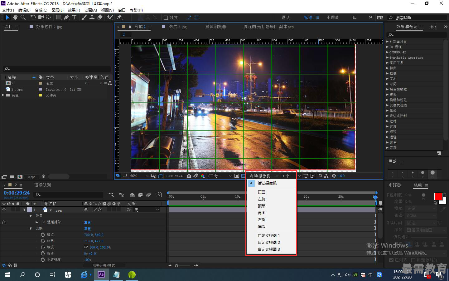This screenshot has width=449, height=281.
Task: Open the red foreground color swatch
Action: coord(438,196)
